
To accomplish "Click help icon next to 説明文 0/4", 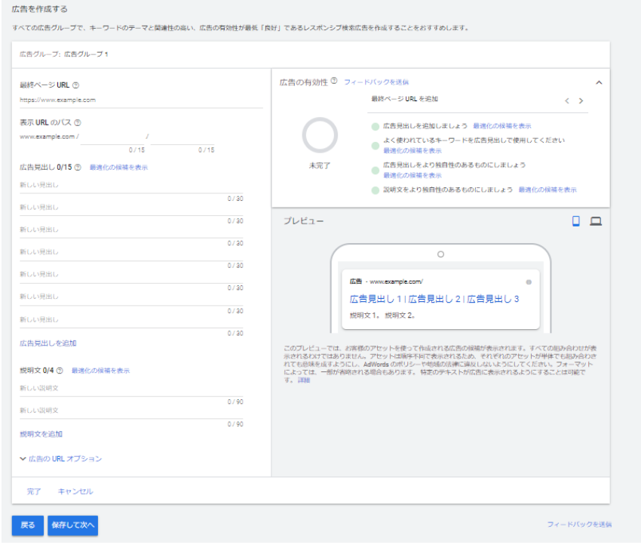I will pos(60,371).
